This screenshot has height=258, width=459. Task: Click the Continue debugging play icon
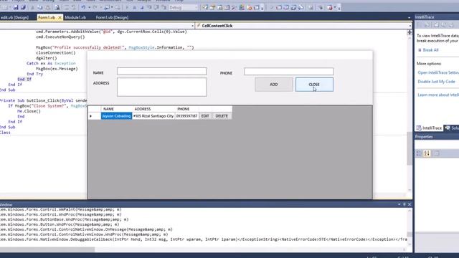[127, 7]
